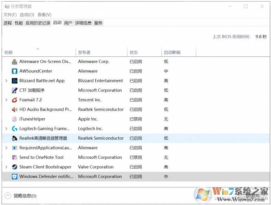The height and width of the screenshot is (205, 271).
Task: Open the 选项(O) menu
Action: click(27, 15)
